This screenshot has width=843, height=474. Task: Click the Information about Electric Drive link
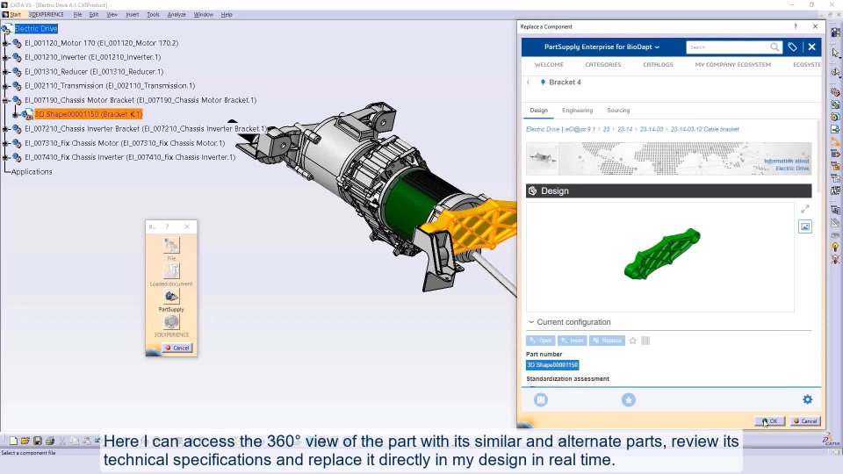pos(787,164)
